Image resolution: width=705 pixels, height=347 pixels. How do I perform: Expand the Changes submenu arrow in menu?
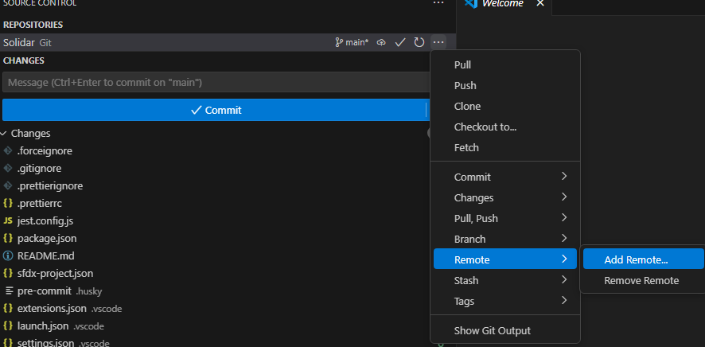pyautogui.click(x=564, y=197)
